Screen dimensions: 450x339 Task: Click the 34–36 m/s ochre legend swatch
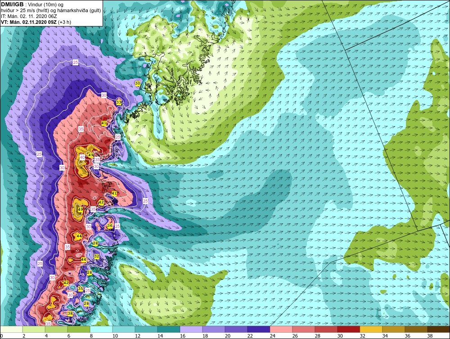pyautogui.click(x=393, y=329)
